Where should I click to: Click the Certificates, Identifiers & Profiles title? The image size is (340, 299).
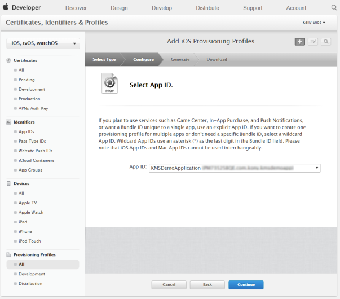tap(57, 23)
